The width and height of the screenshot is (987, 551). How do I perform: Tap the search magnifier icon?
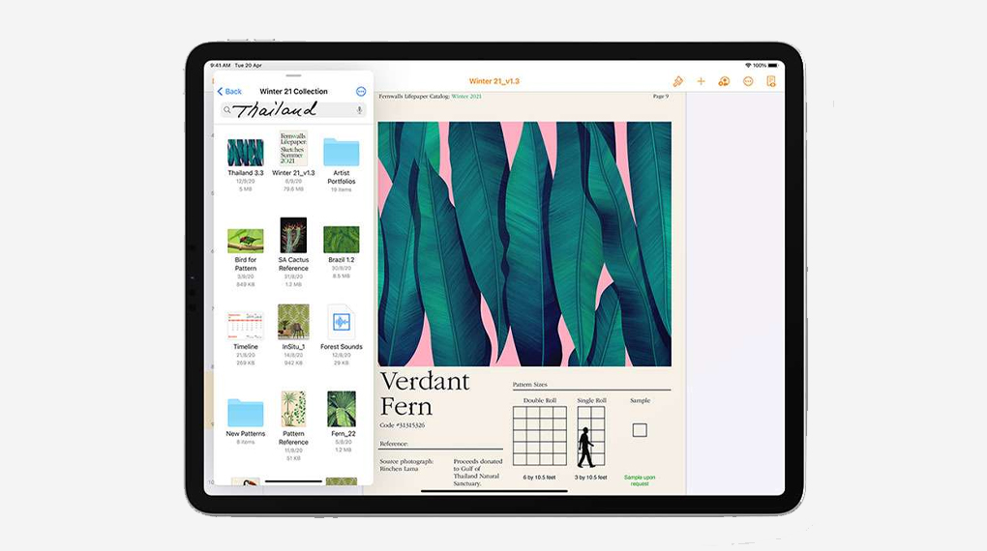pos(226,110)
